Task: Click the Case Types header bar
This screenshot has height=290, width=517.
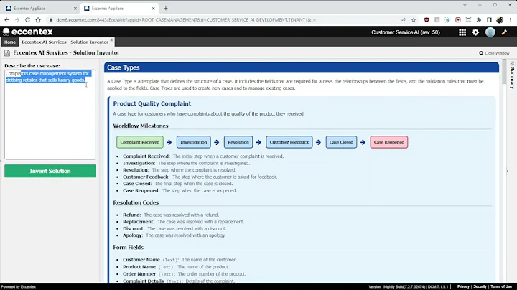Action: point(302,67)
